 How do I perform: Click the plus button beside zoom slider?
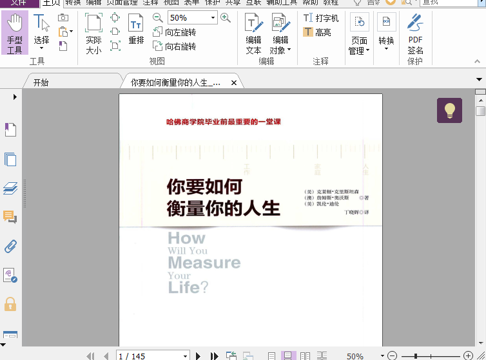pos(468,355)
